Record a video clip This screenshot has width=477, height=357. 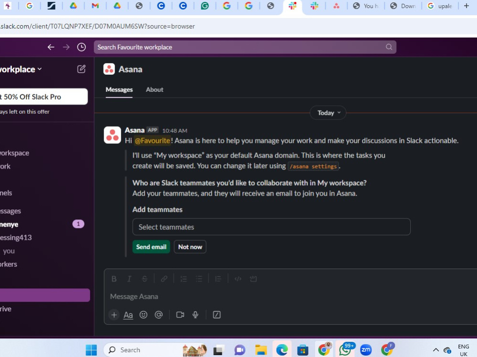[x=180, y=315]
